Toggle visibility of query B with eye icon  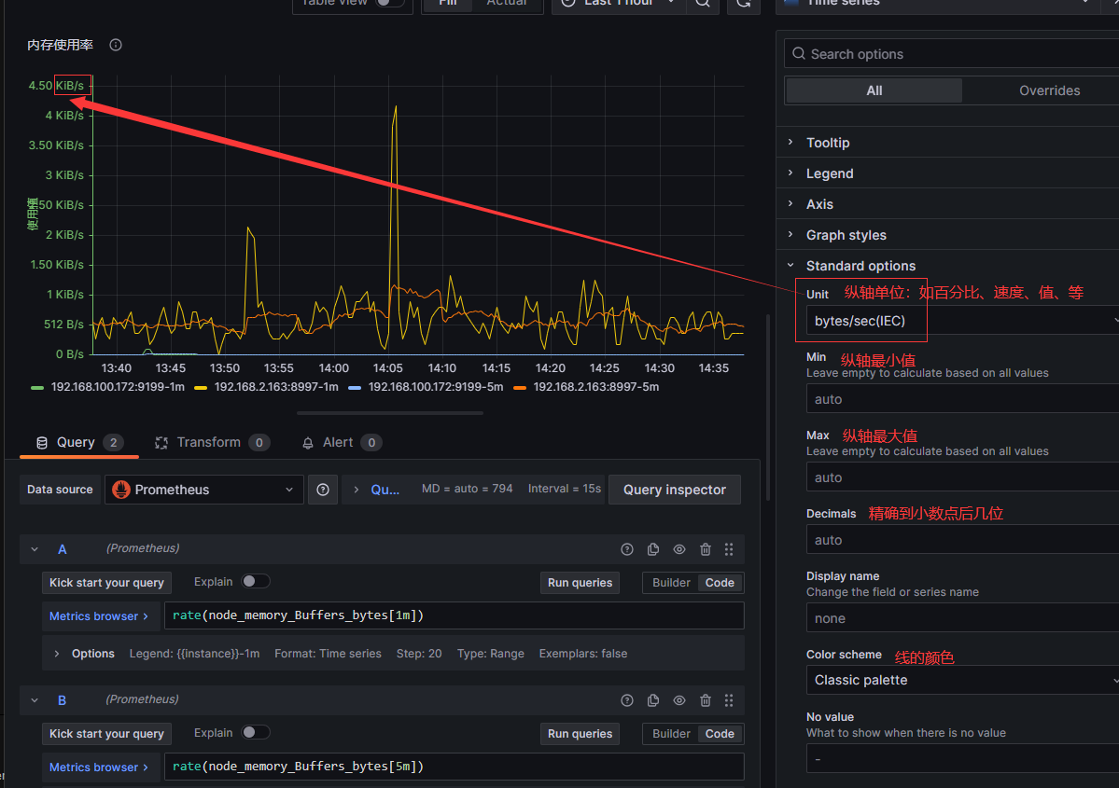[679, 700]
